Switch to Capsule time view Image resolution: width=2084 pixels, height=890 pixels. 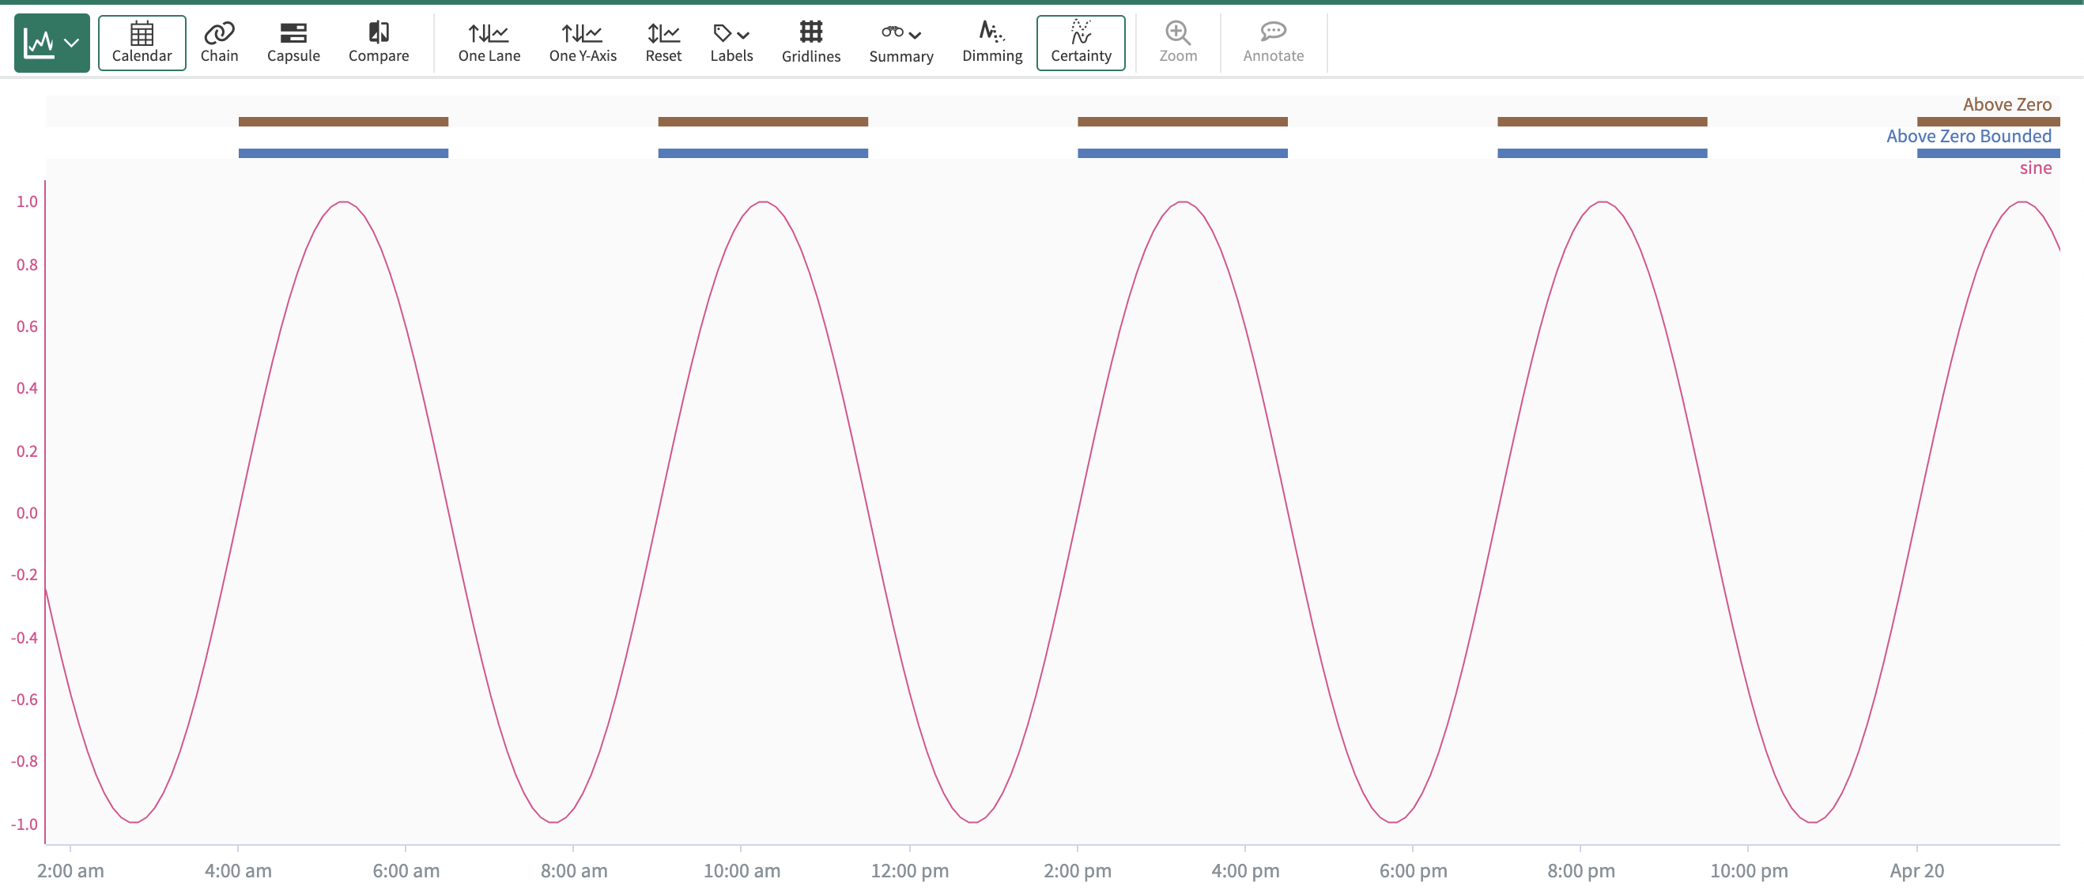point(293,43)
